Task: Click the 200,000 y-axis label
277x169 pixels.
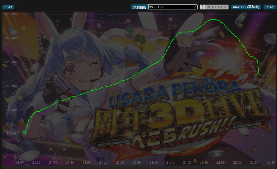Action: [x=11, y=62]
